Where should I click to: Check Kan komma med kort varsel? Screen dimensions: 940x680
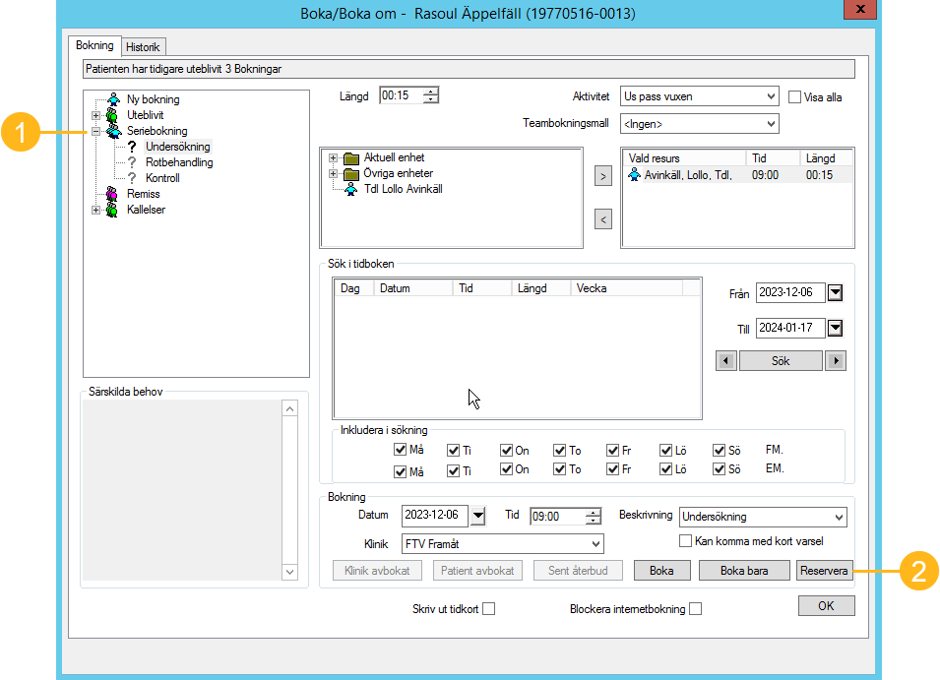[687, 541]
